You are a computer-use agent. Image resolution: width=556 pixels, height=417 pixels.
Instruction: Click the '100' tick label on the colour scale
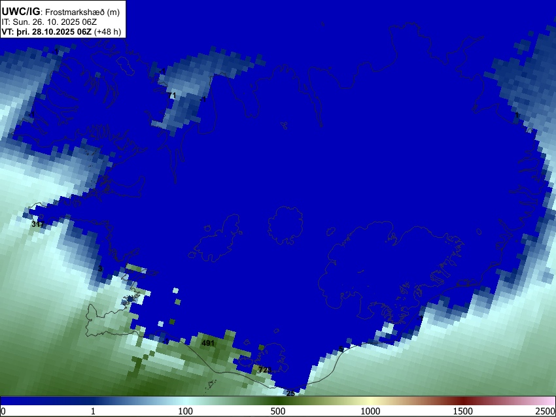(185, 411)
